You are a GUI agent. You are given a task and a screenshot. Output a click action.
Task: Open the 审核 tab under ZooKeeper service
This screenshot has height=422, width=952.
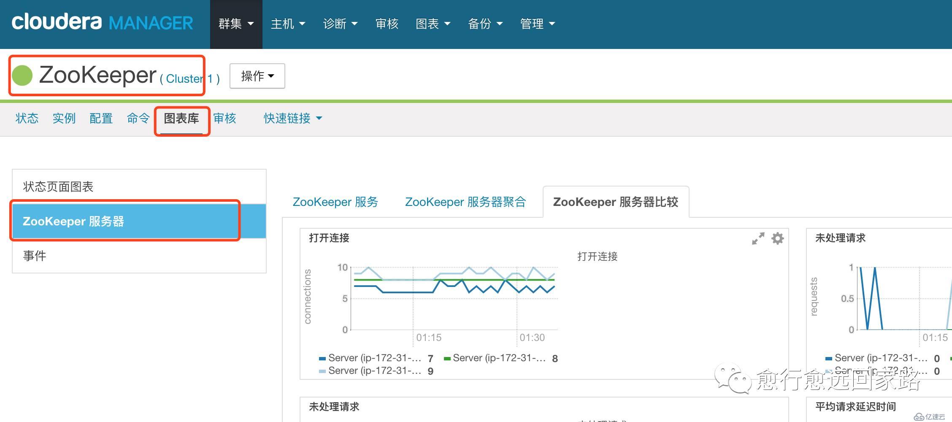225,118
